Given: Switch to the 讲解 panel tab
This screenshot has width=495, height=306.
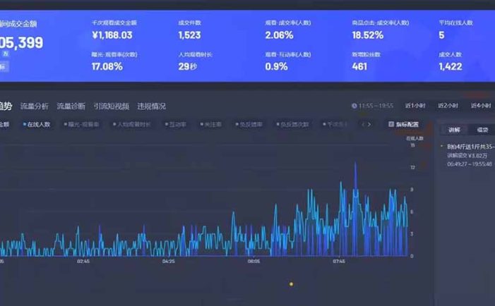Looking at the screenshot, I should [454, 130].
